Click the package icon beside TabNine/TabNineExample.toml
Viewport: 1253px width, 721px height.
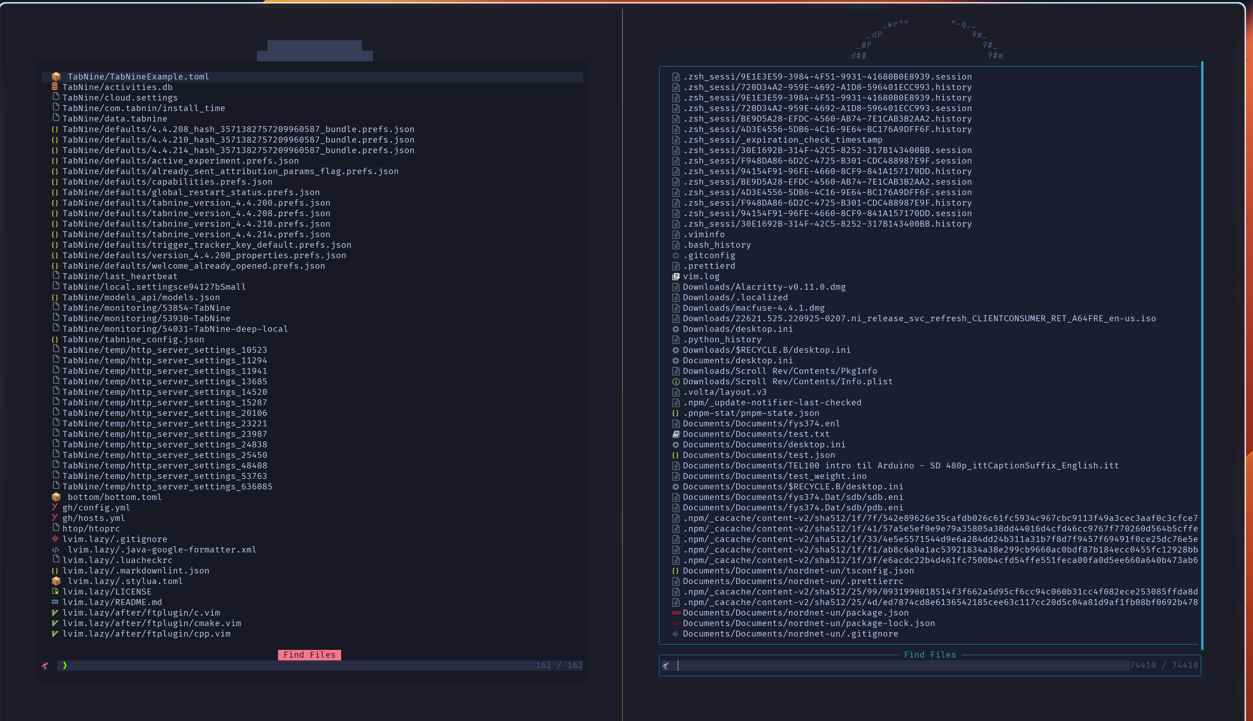tap(56, 76)
